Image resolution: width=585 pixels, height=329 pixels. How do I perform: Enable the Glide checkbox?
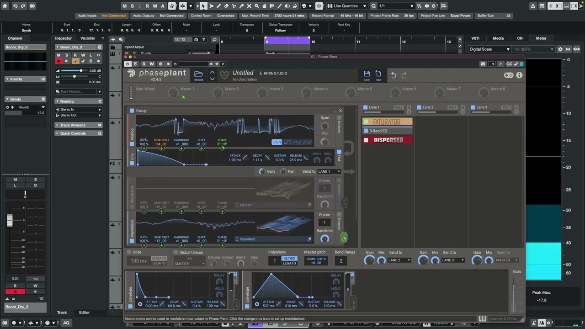129,252
